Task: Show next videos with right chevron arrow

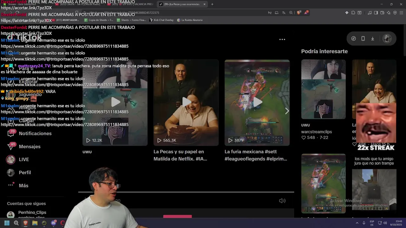Action: coord(287,111)
